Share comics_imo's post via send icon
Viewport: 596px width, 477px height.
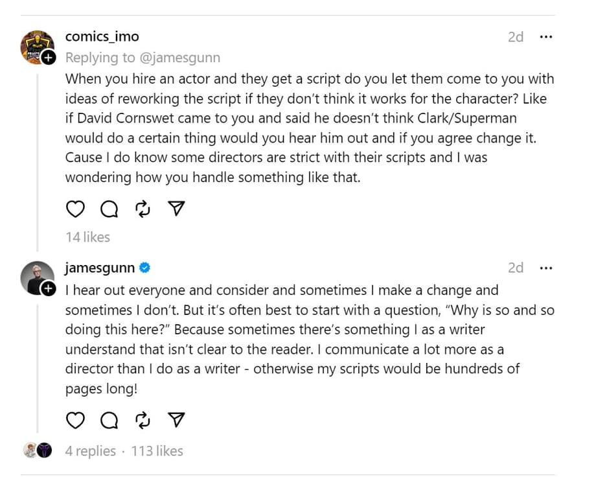[x=176, y=209]
